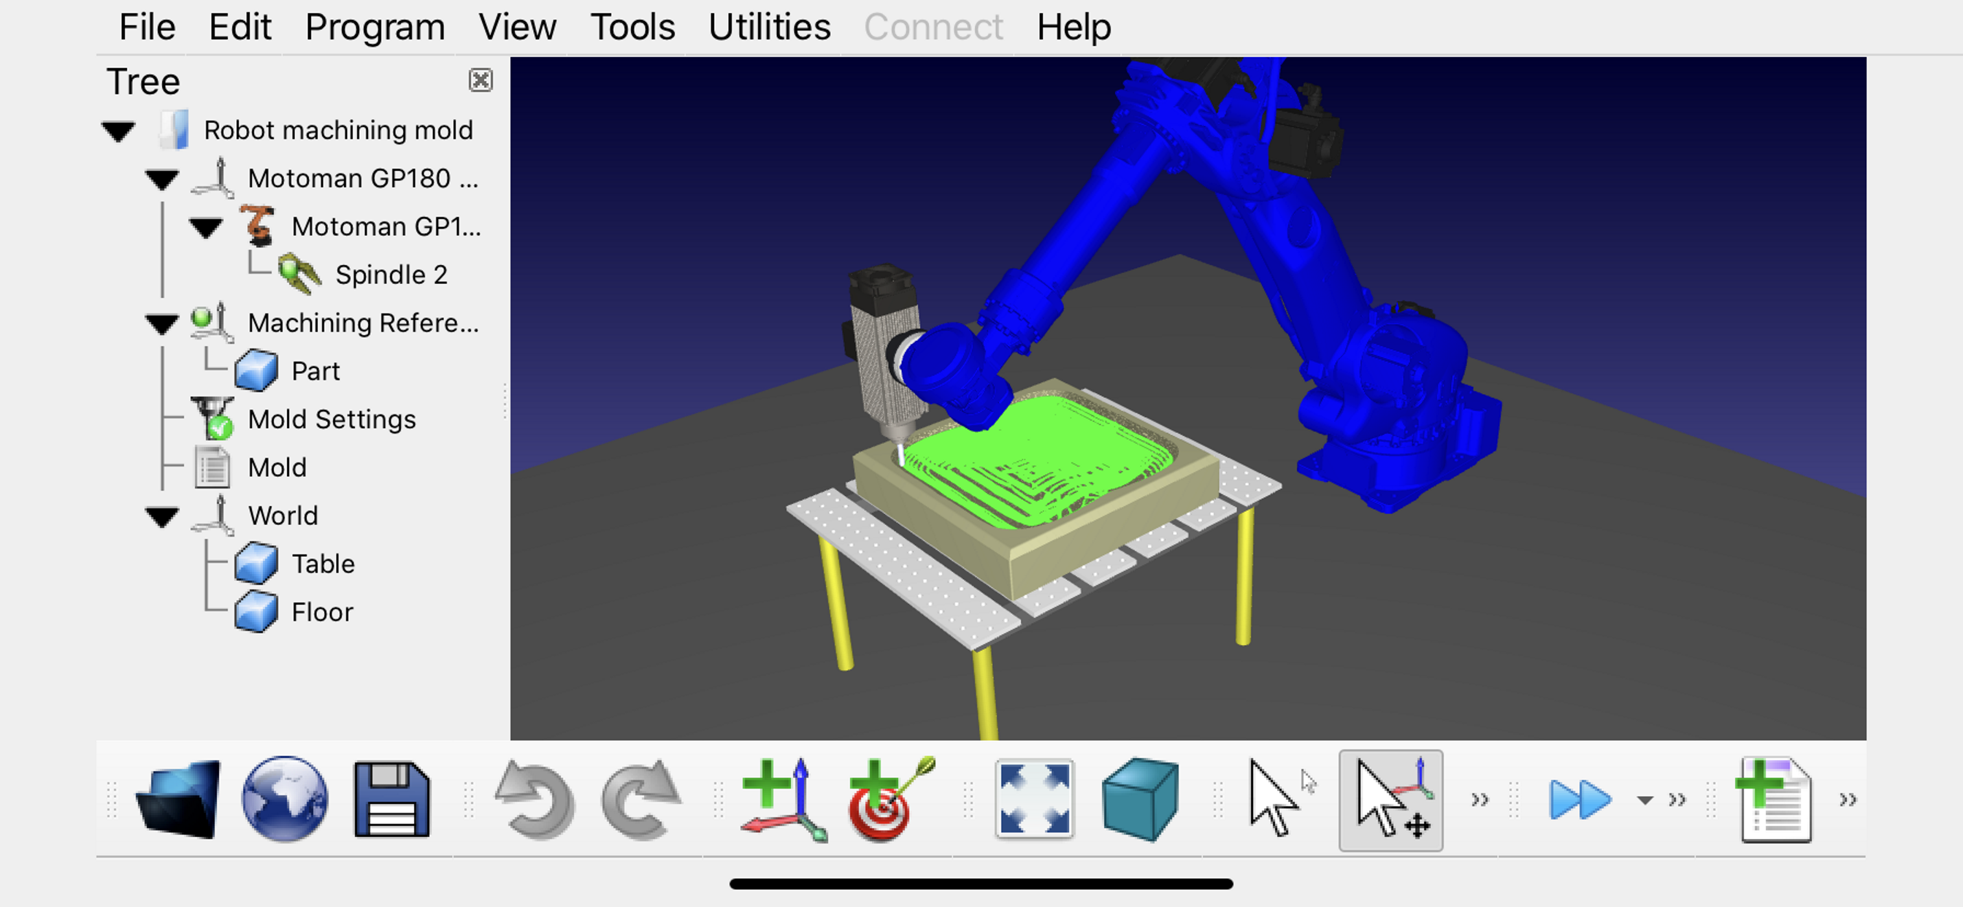Image resolution: width=1963 pixels, height=907 pixels.
Task: Close the Tree panel
Action: coord(480,80)
